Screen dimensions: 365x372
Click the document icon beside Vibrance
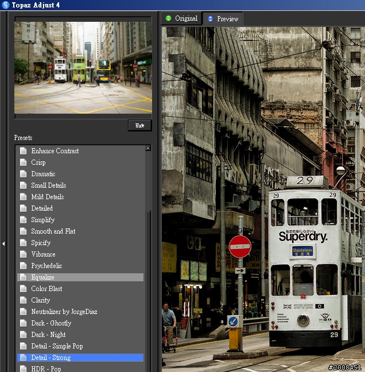coord(23,254)
